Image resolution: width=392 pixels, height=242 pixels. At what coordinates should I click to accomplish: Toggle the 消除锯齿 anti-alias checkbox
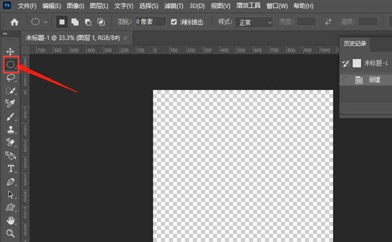(x=174, y=22)
